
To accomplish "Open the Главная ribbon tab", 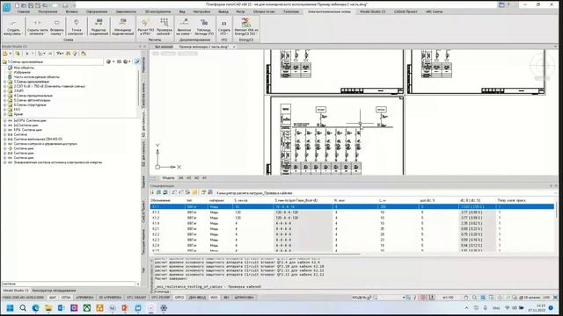I will click(24, 11).
